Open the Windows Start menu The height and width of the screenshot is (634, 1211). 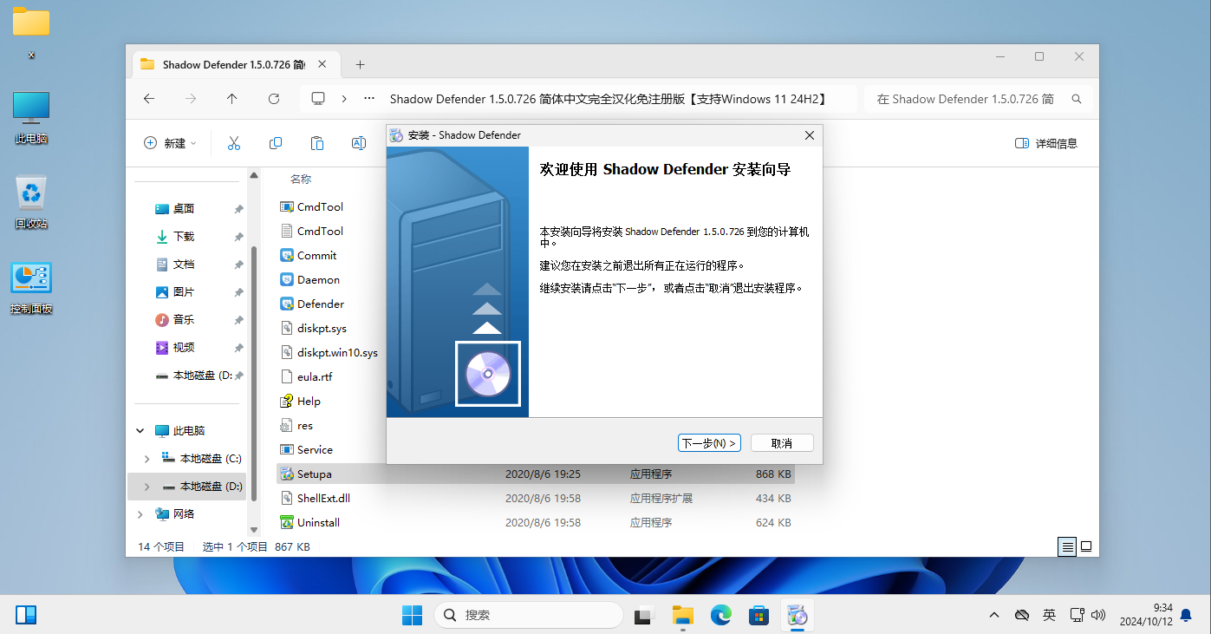click(412, 615)
